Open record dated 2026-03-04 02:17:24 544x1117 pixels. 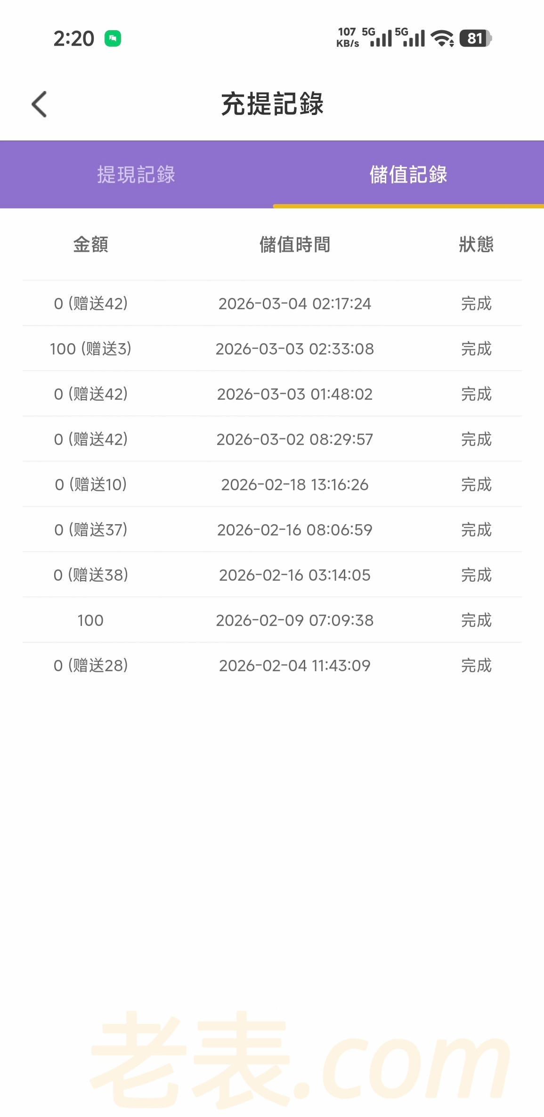pos(295,304)
